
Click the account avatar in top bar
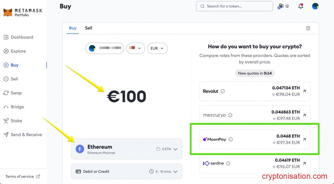pyautogui.click(x=315, y=6)
